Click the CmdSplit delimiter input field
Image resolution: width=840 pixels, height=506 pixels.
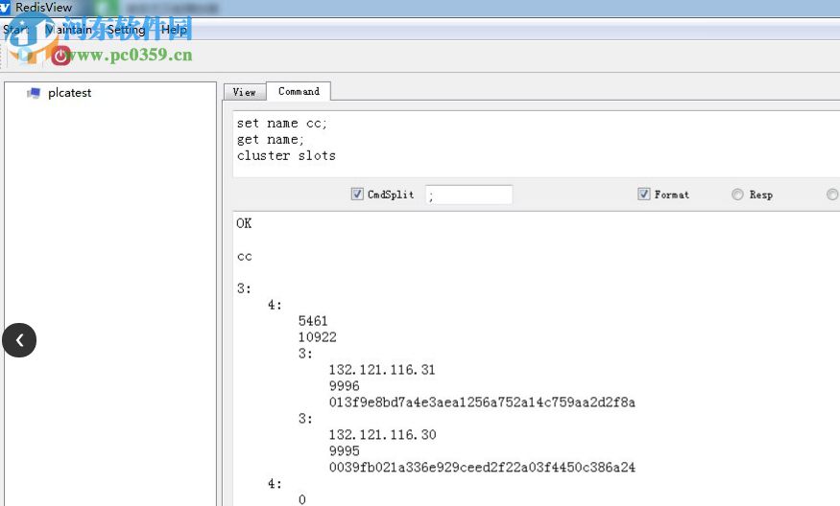468,195
